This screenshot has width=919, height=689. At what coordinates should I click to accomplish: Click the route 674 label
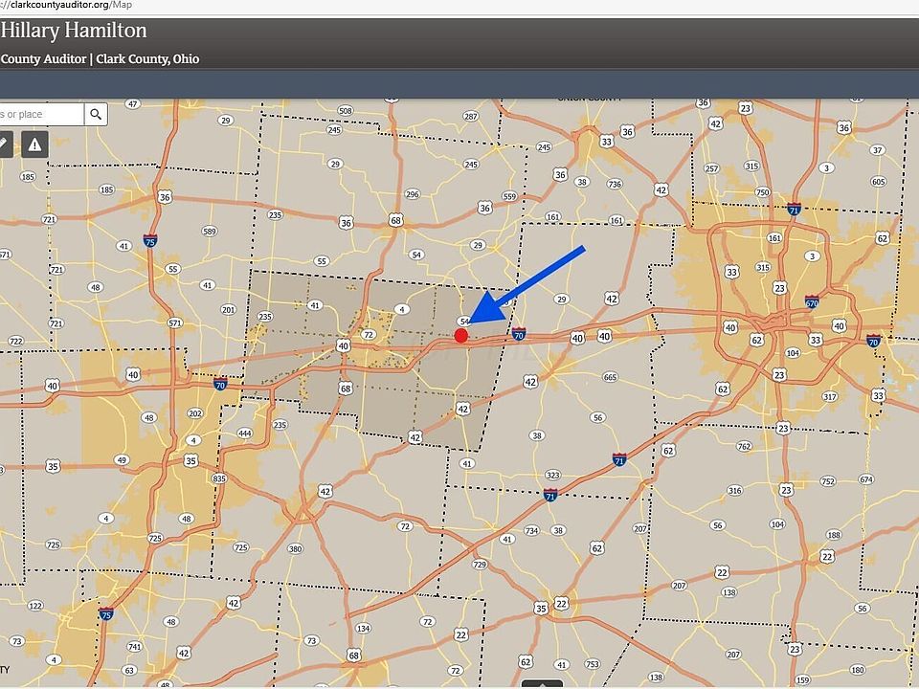pyautogui.click(x=866, y=479)
